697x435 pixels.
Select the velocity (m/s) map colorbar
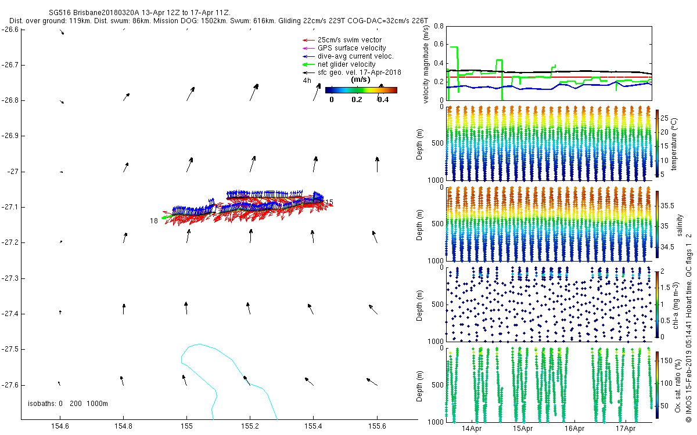coord(361,90)
